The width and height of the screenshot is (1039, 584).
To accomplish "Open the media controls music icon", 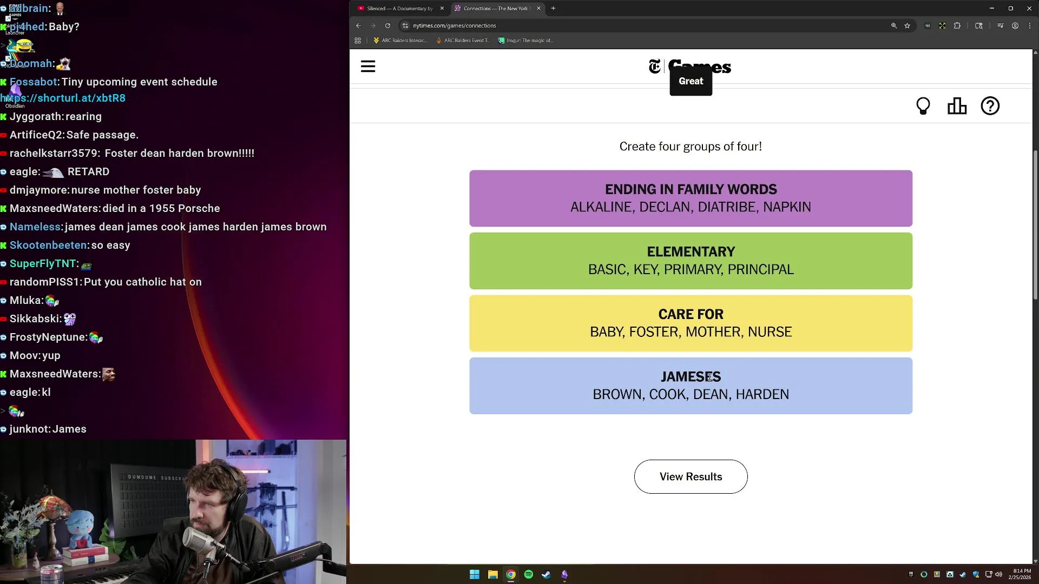I will pos(1000,25).
